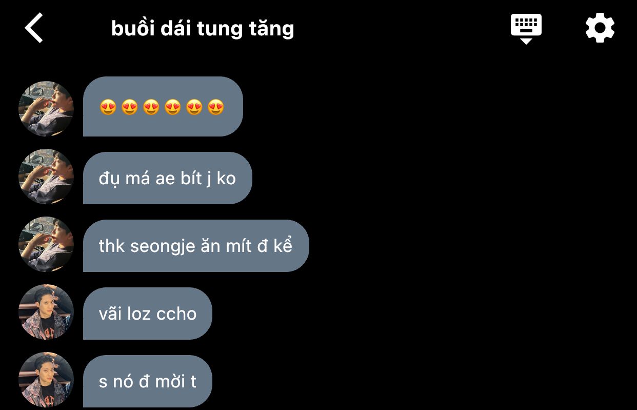The image size is (637, 410).
Task: Click the third heart-eyes emoji in the row
Action: (151, 107)
